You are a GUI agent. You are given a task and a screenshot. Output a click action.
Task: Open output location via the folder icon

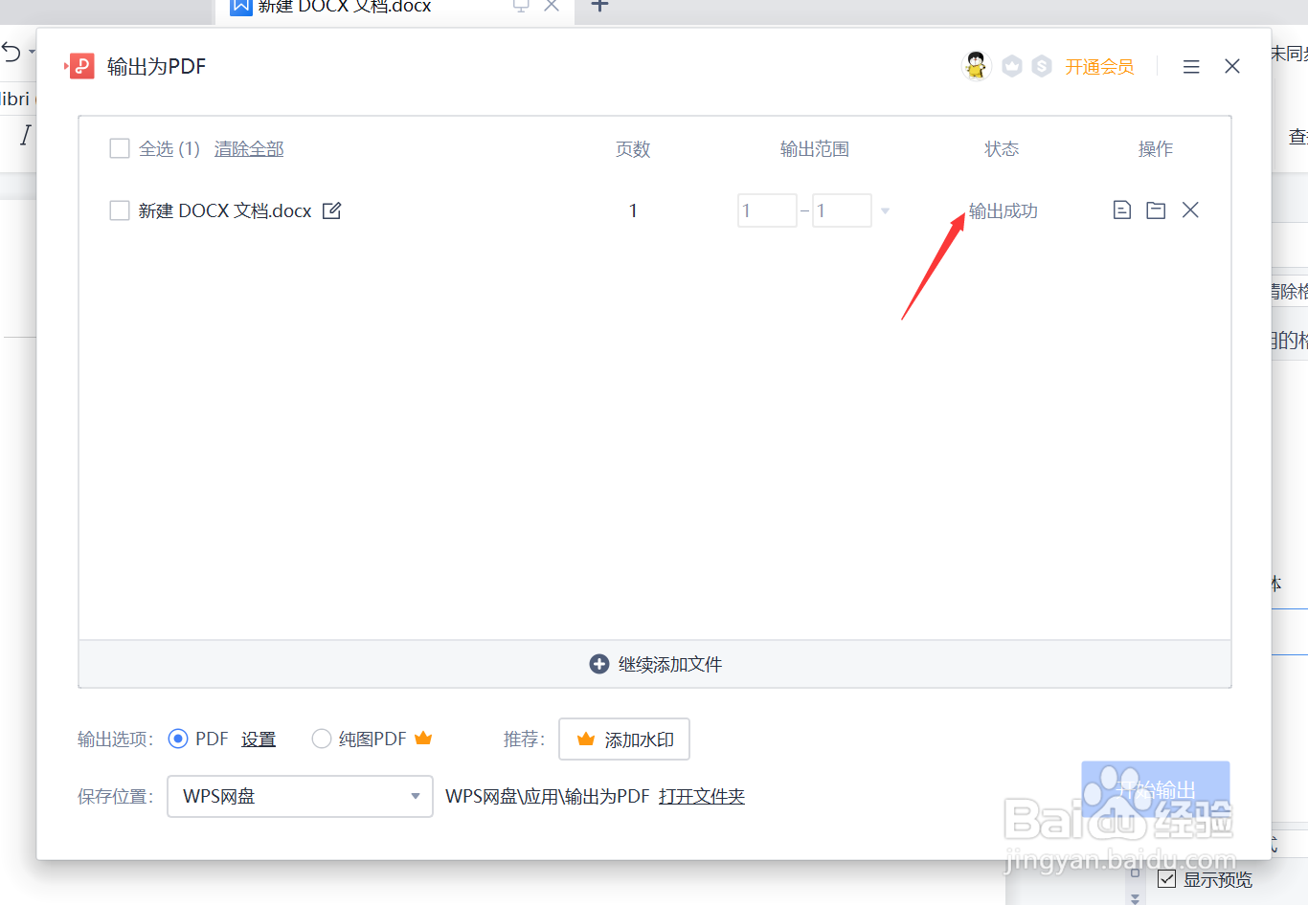click(1156, 210)
